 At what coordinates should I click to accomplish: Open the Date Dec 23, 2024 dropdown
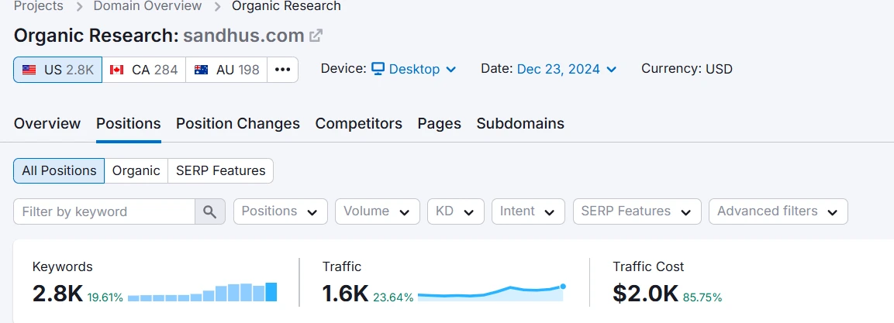click(567, 69)
